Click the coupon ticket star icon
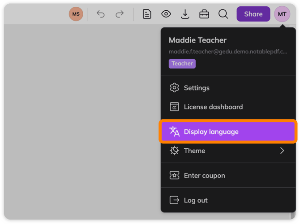Image resolution: width=300 pixels, height=224 pixels. (x=174, y=175)
